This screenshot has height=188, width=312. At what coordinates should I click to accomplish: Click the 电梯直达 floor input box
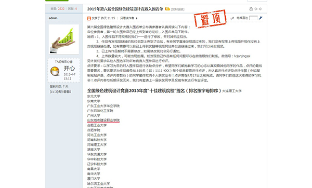click(x=253, y=18)
